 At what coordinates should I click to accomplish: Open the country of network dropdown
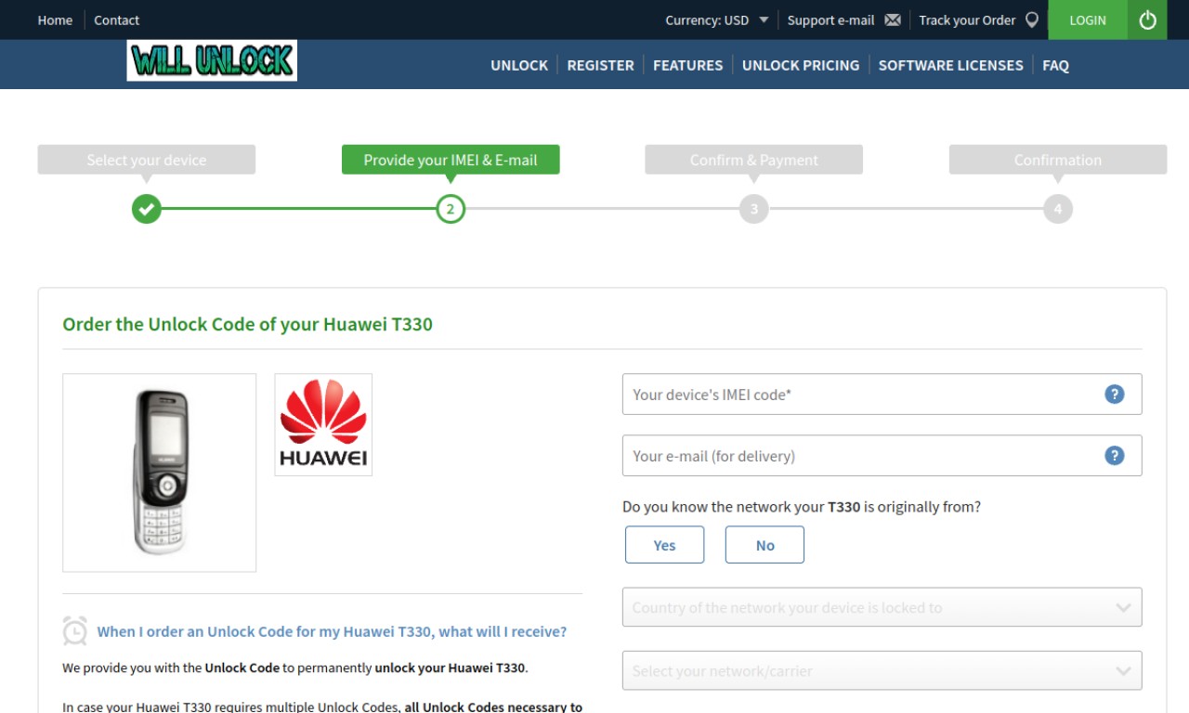pyautogui.click(x=882, y=607)
